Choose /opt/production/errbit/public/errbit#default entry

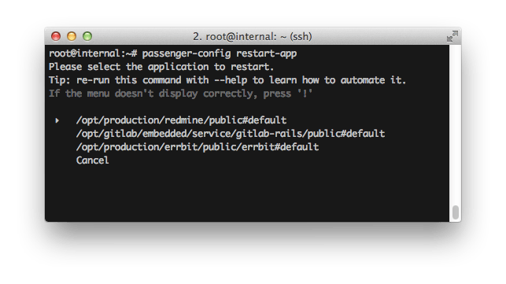pyautogui.click(x=198, y=147)
